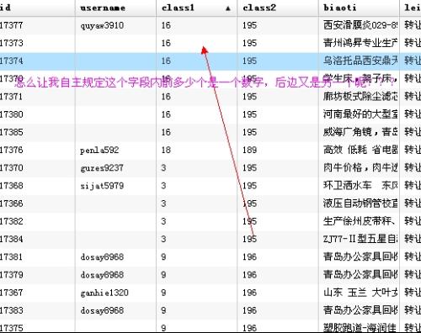Select the id cell 17377
The image size is (421, 333).
[11, 25]
